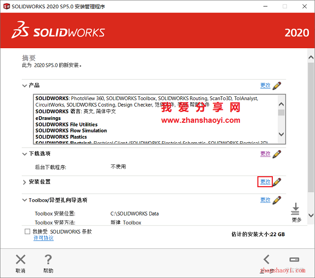The width and height of the screenshot is (315, 278).
Task: Click the pencil icon beside 安装位置 更改
Action: pyautogui.click(x=277, y=182)
